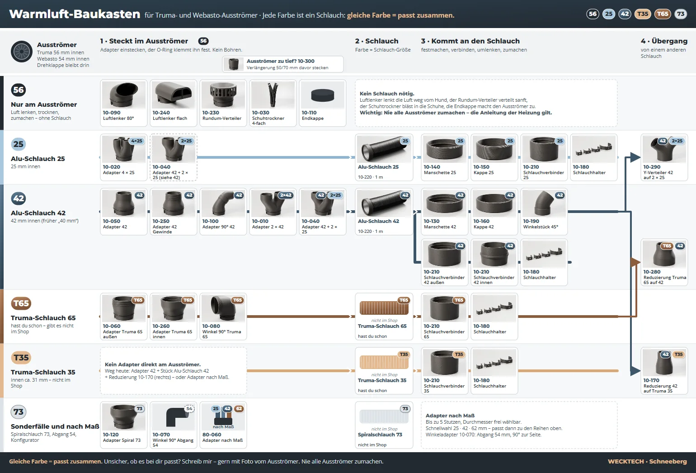Open the 10-290 Y-Verteiler 42 card

(x=664, y=157)
